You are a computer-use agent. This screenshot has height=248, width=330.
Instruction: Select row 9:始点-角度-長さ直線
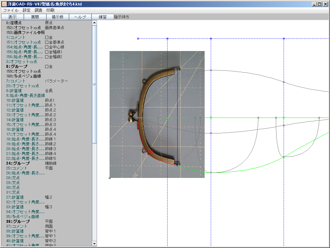point(25,96)
